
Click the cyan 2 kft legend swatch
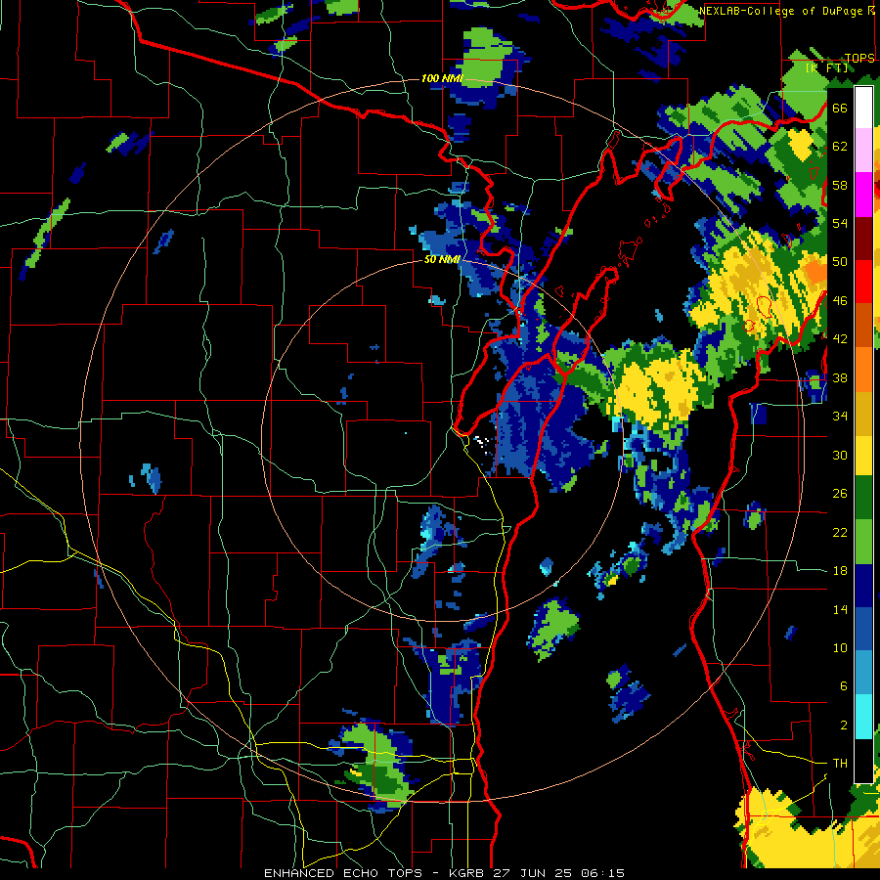coord(863,717)
